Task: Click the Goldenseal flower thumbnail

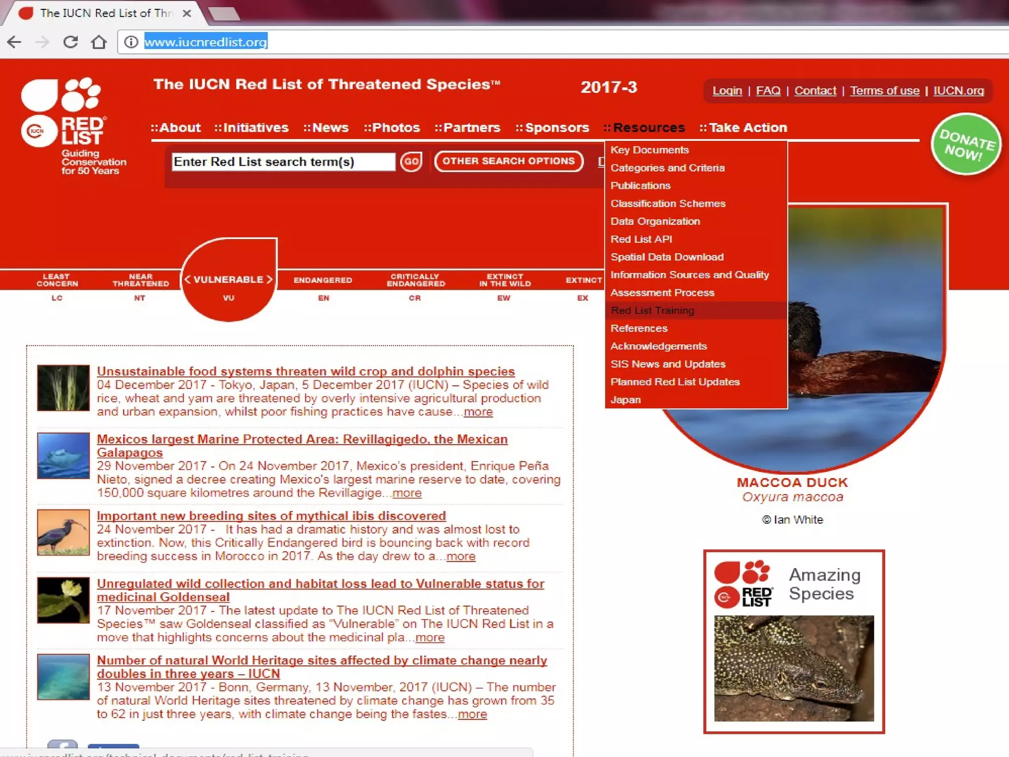Action: point(64,600)
